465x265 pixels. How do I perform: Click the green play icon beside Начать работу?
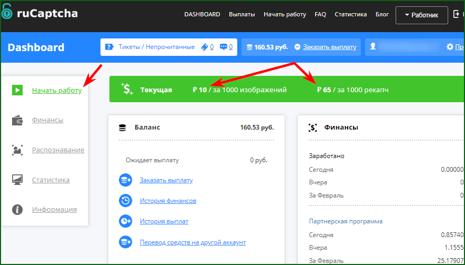coord(17,90)
